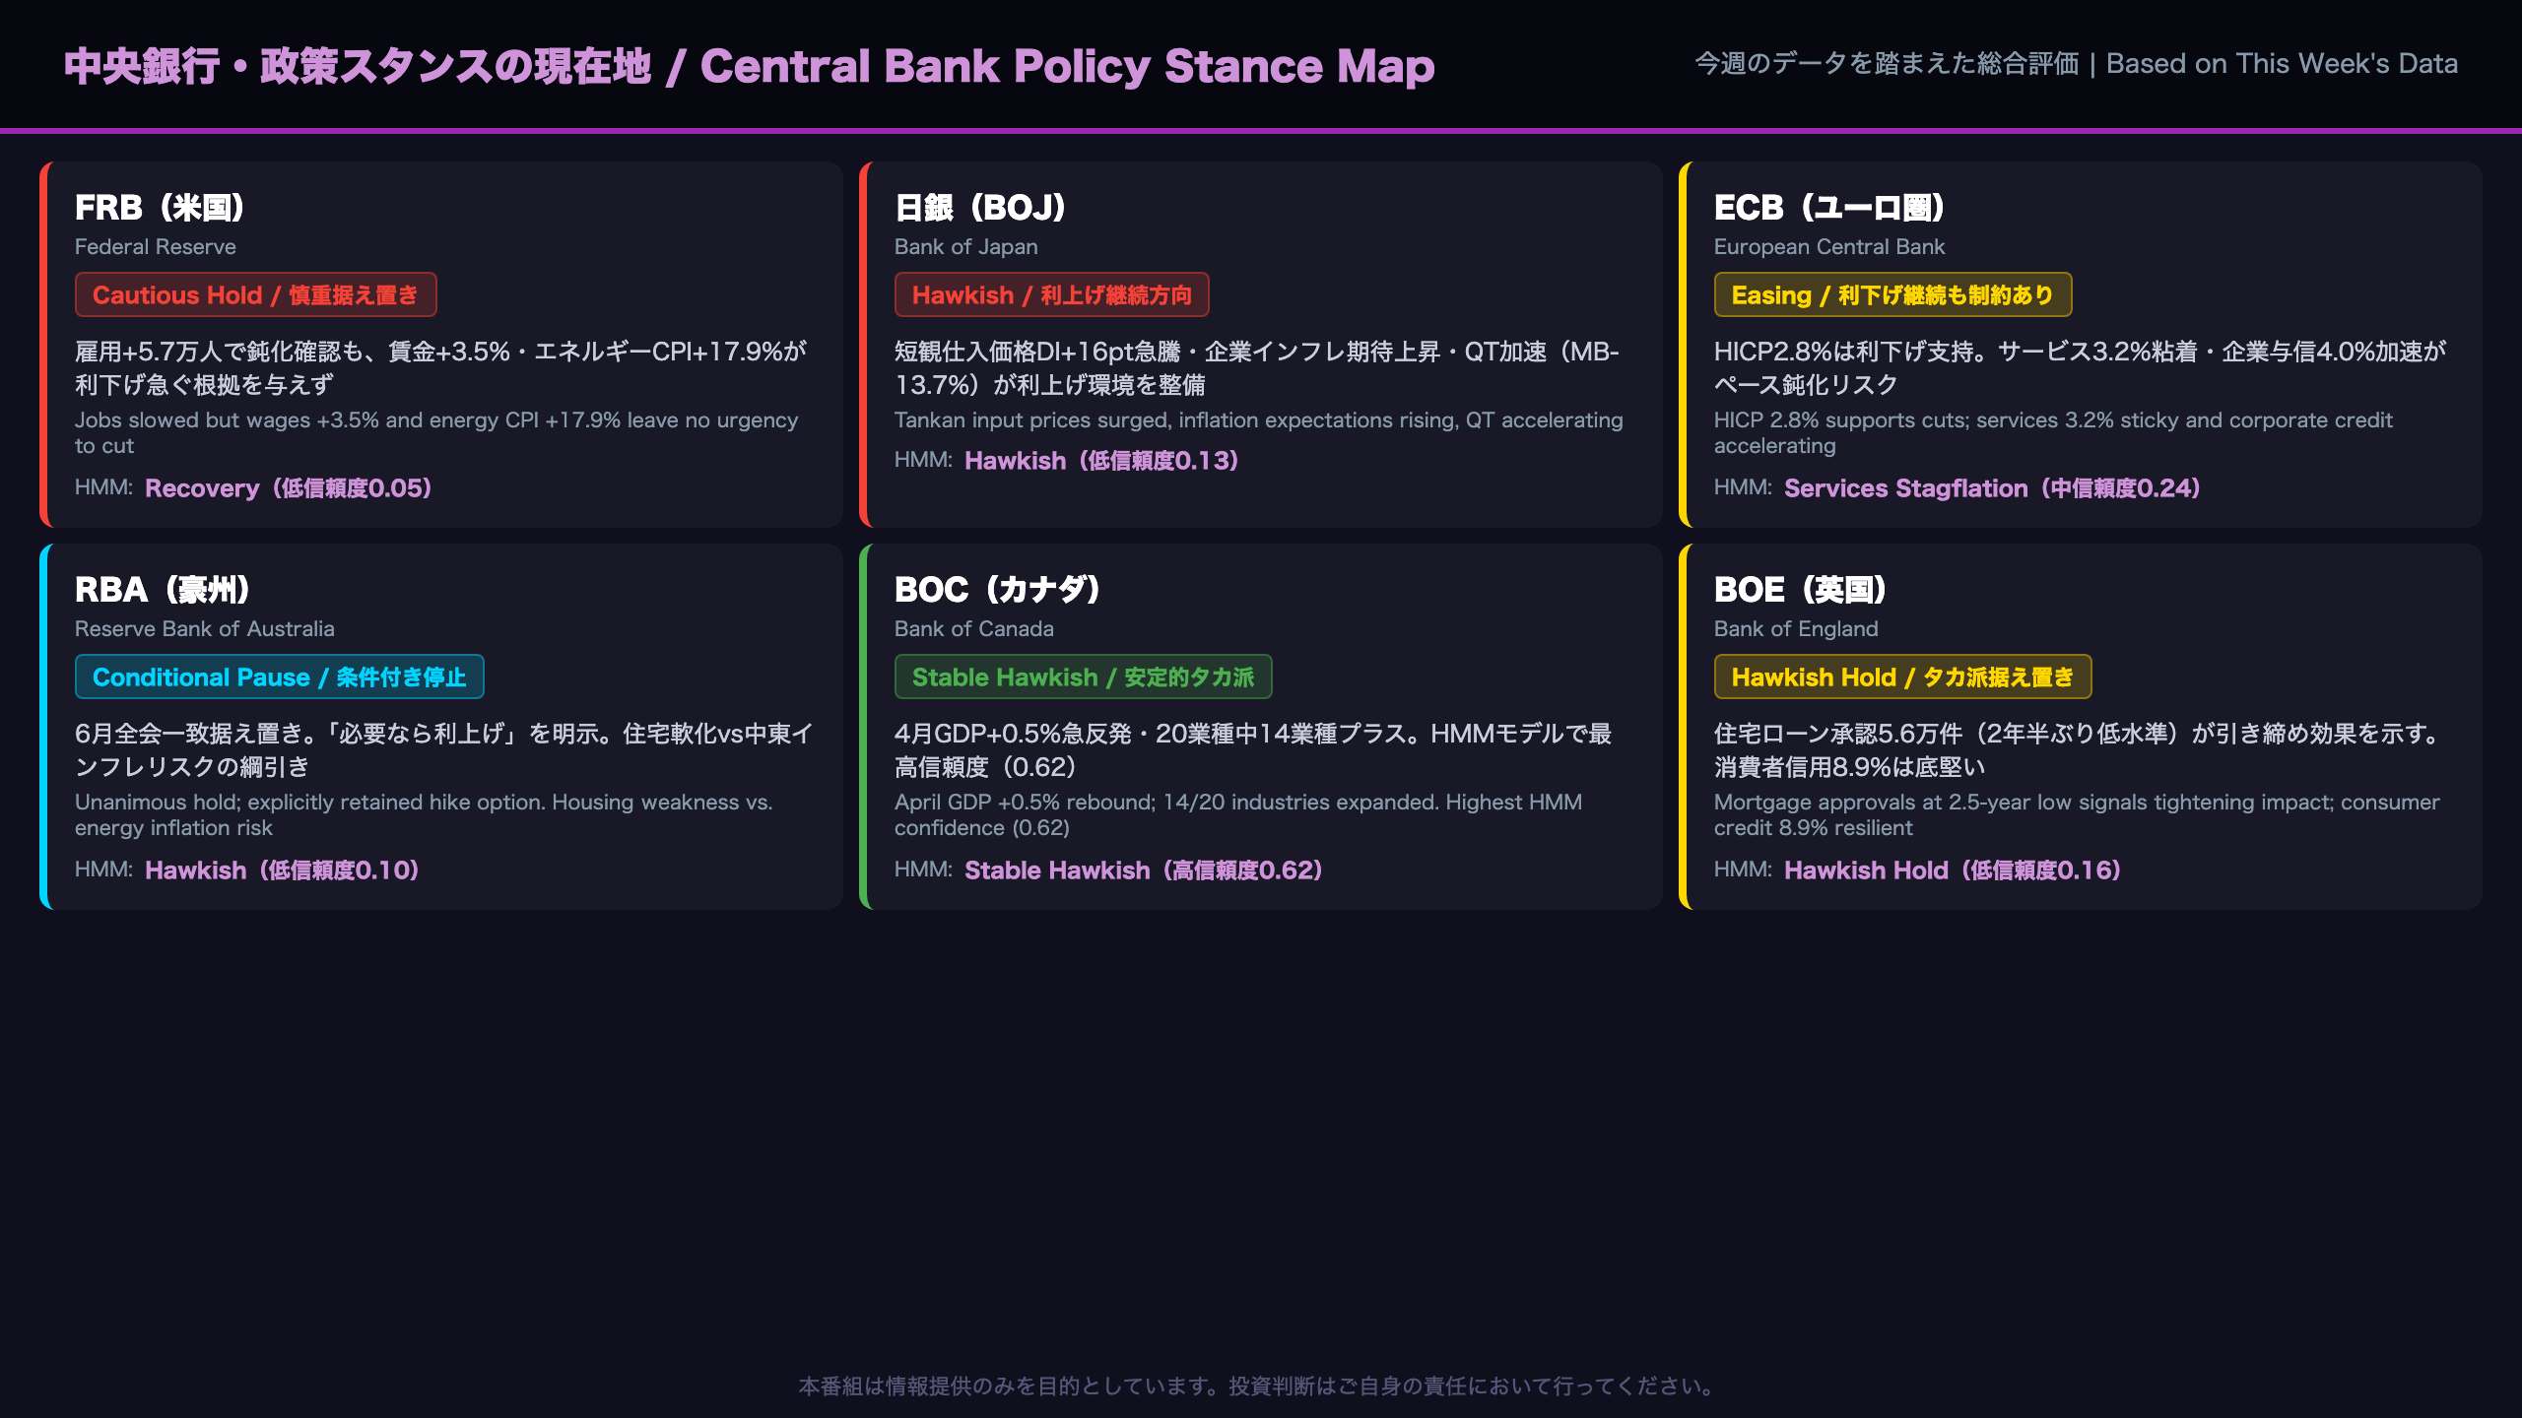Click 'Tankan input prices surged' text

click(x=1259, y=420)
